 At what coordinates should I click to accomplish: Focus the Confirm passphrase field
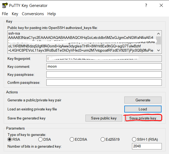tap(104, 82)
